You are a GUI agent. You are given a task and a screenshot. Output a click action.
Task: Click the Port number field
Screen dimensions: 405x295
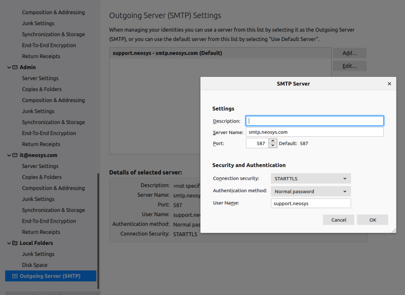tap(257, 143)
